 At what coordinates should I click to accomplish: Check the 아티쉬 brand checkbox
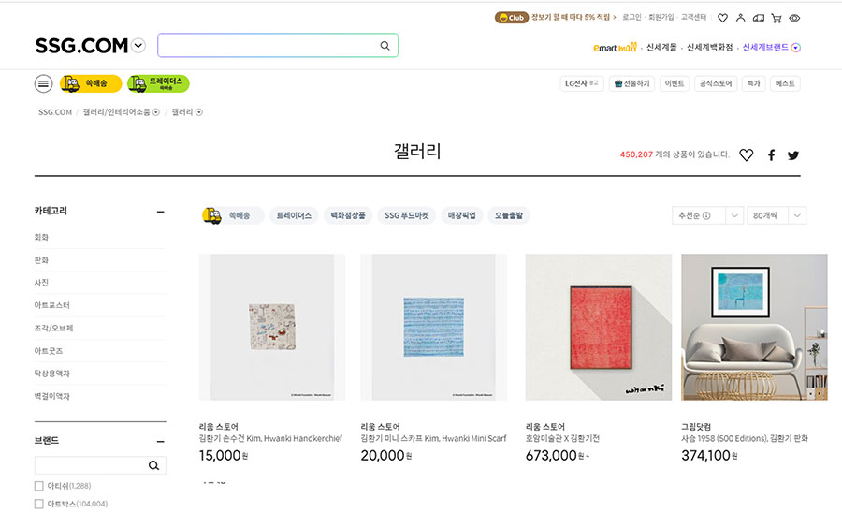coord(39,486)
